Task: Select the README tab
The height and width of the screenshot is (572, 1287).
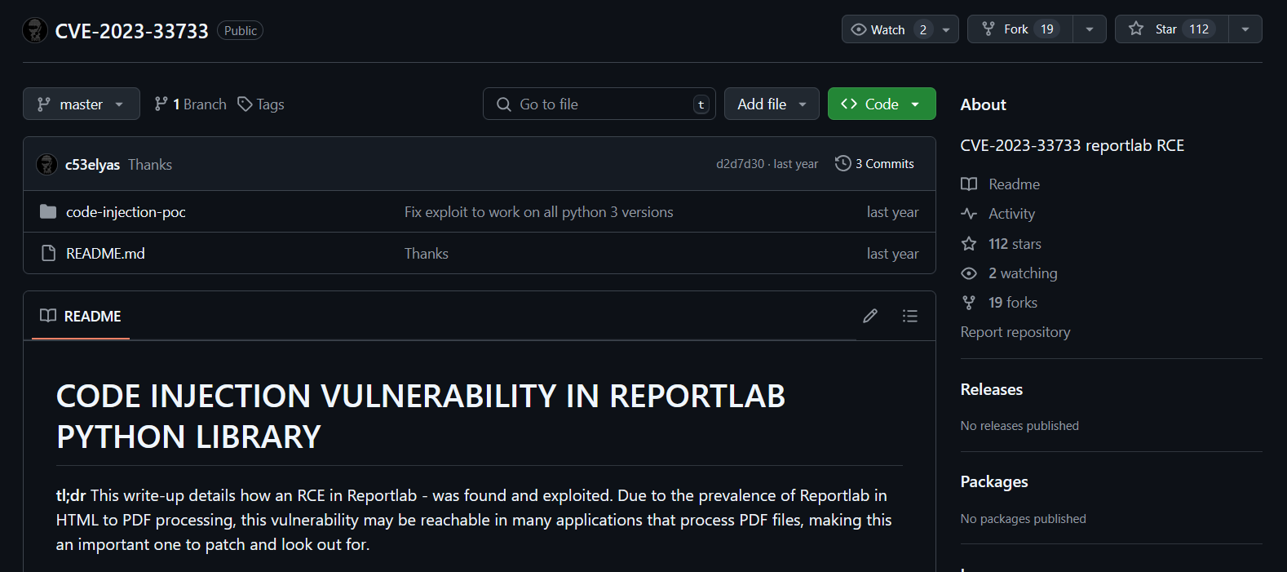Action: pyautogui.click(x=81, y=316)
